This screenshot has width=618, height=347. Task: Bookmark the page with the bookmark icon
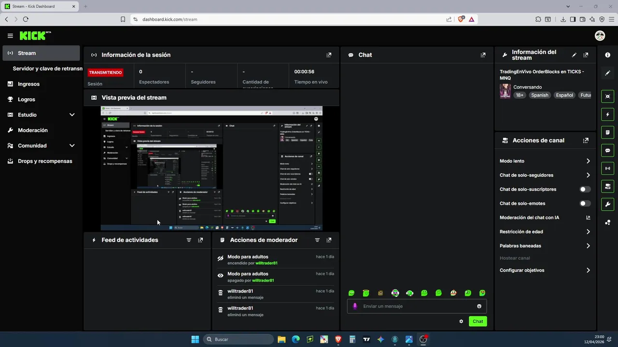[123, 19]
